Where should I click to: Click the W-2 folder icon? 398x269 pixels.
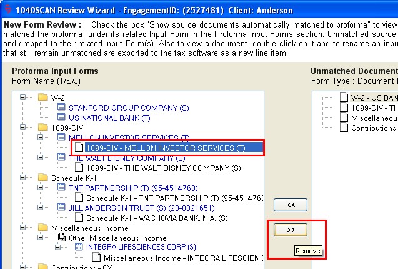[43, 97]
